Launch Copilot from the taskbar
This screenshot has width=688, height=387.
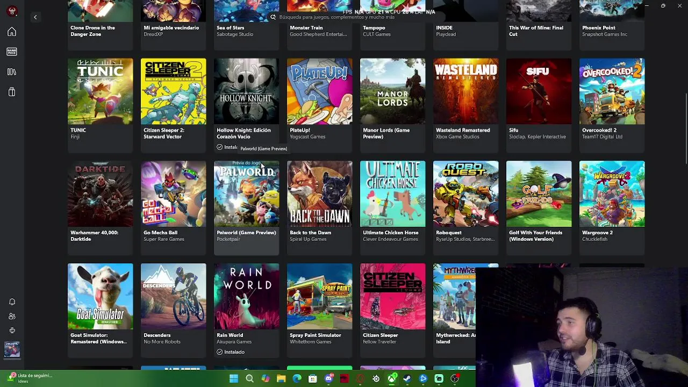(266, 378)
